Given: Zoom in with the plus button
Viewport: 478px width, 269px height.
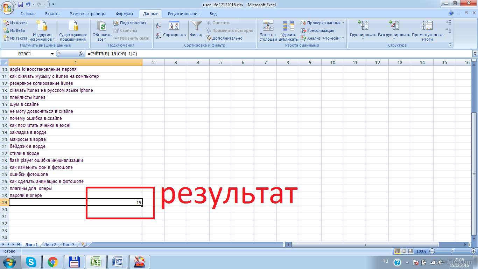Looking at the screenshot, I should point(473,251).
